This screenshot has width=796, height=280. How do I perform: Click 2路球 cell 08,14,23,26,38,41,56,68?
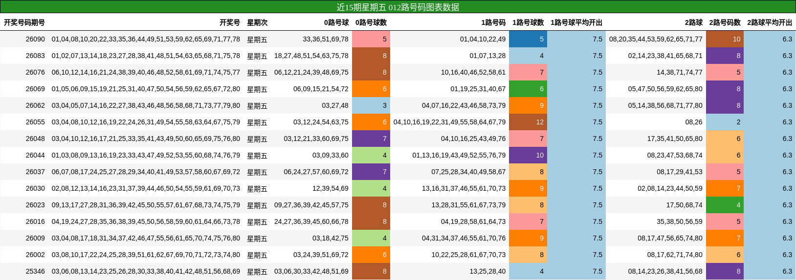click(x=665, y=271)
